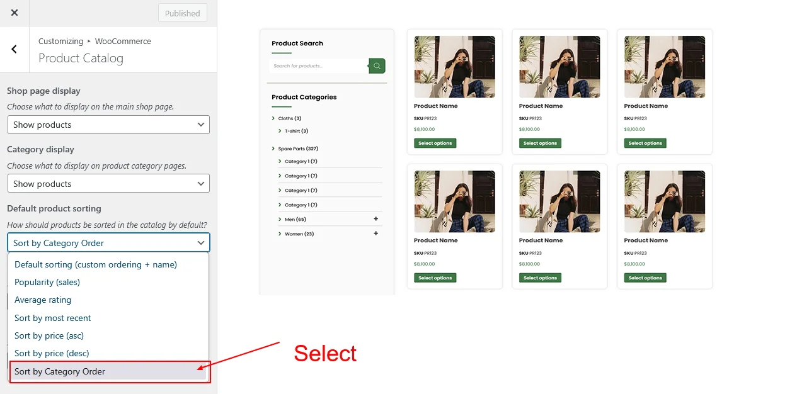Open the Category display dropdown
This screenshot has width=797, height=394.
[108, 184]
